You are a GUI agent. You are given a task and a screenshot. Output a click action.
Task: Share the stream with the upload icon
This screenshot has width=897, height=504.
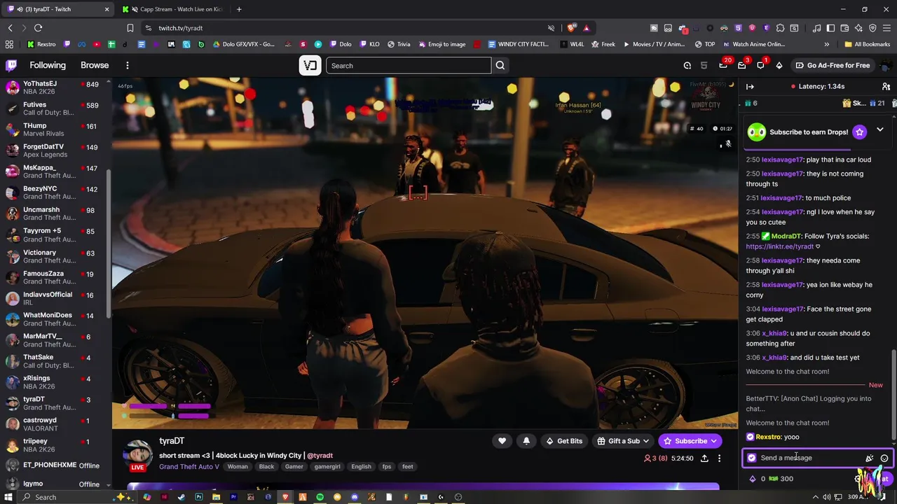pos(704,458)
